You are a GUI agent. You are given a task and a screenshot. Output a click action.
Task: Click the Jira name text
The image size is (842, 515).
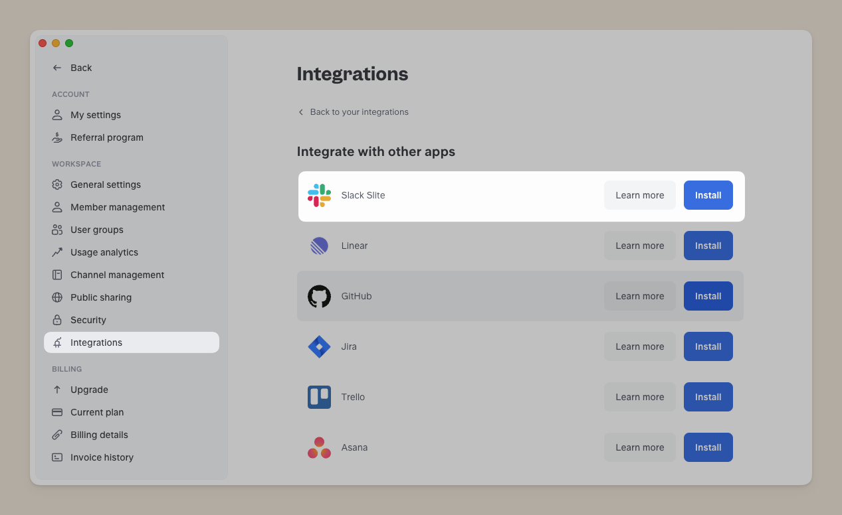tap(349, 346)
